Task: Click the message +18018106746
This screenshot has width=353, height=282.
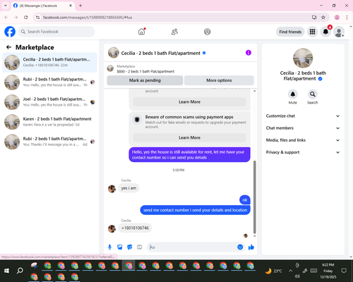Action: (135, 228)
